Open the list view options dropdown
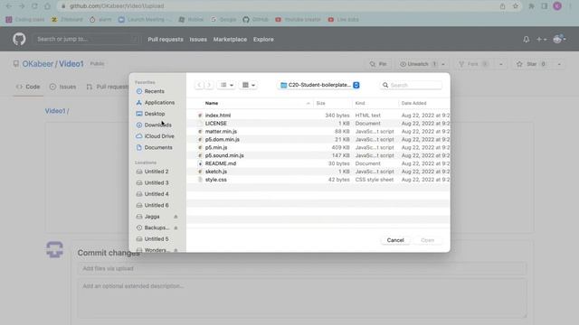 click(226, 85)
